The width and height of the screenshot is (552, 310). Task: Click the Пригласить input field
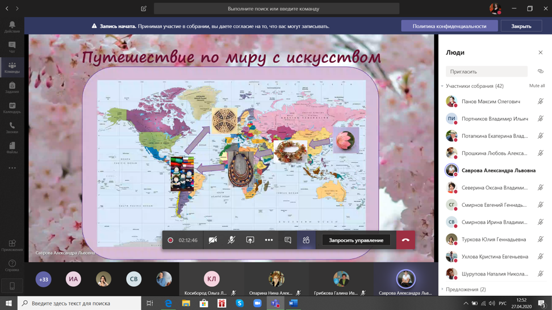486,71
